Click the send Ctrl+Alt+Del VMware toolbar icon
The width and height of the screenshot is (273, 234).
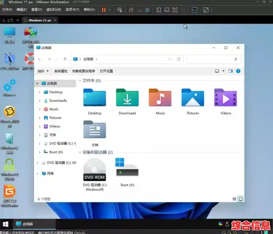pos(119,10)
